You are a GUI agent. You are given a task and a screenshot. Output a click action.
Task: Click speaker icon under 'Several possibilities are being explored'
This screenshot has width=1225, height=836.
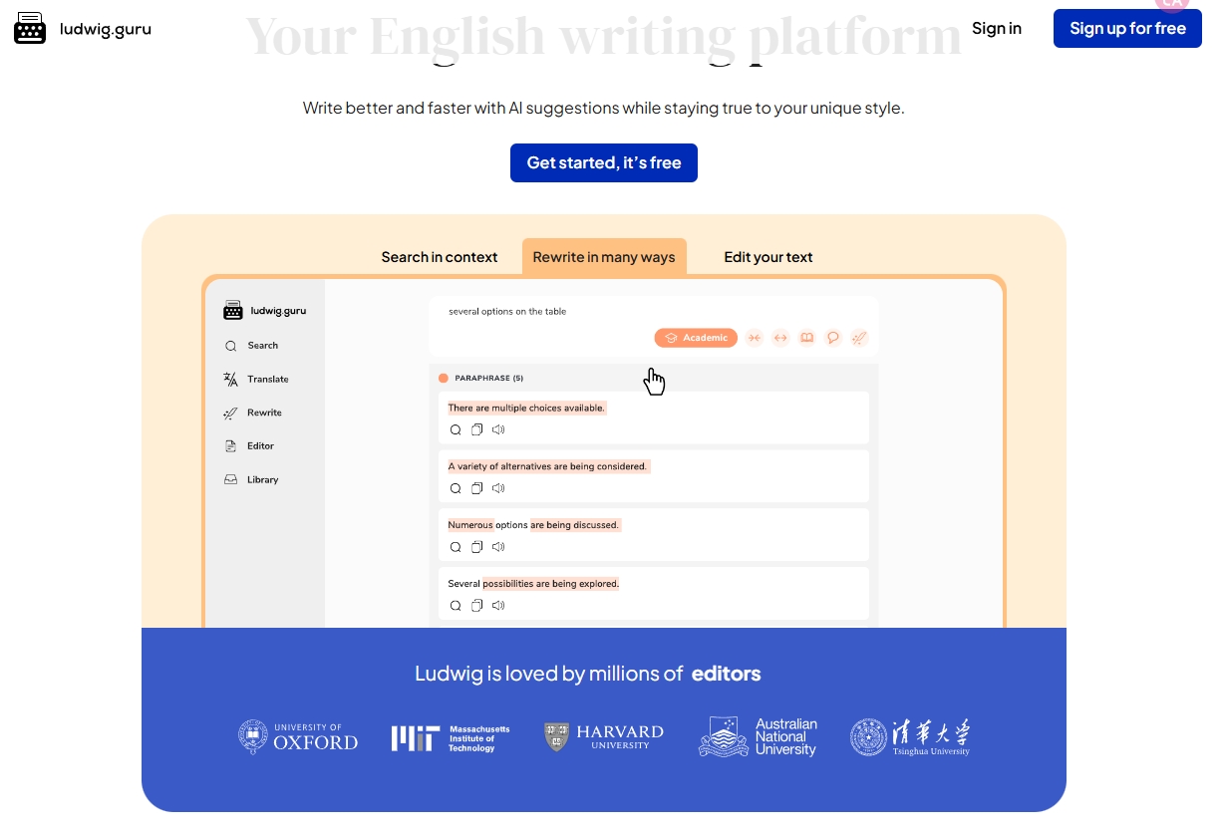tap(498, 606)
